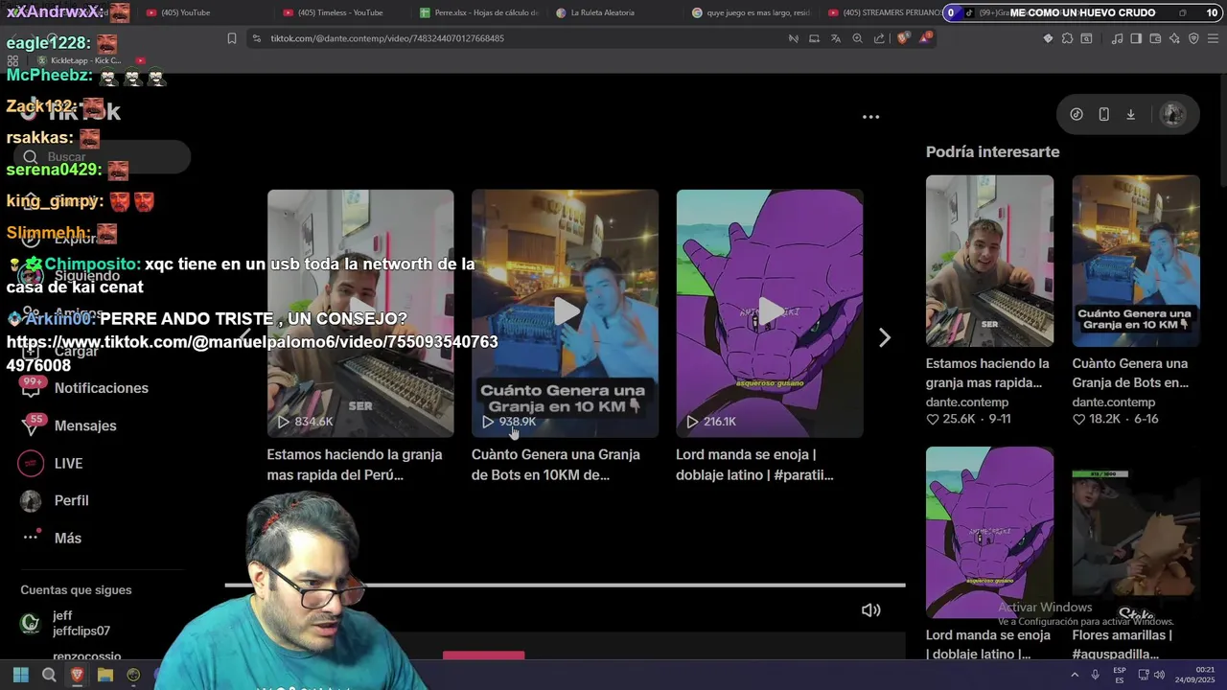1227x690 pixels.
Task: Switch to Perre.xlsx spreadsheet tab
Action: pyautogui.click(x=479, y=12)
